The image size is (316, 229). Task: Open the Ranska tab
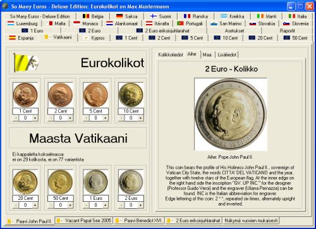tap(195, 16)
